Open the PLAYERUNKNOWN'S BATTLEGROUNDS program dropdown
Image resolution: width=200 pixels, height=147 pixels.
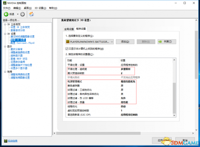(111, 41)
